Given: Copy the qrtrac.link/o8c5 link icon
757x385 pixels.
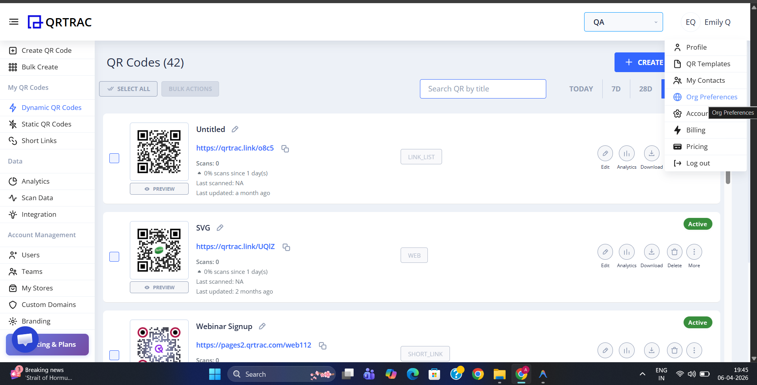Looking at the screenshot, I should point(285,149).
